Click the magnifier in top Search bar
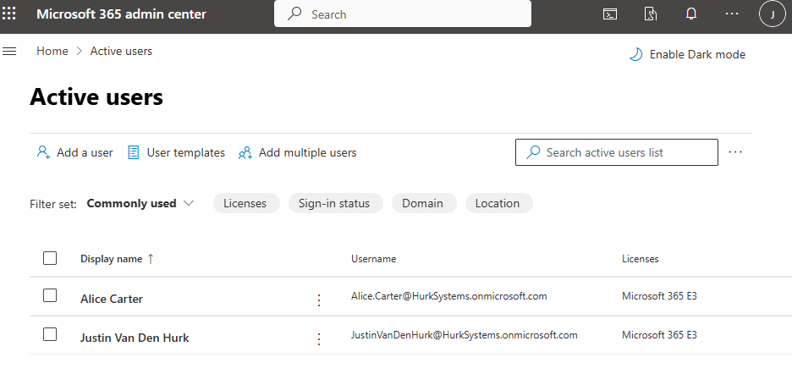The image size is (792, 374). pyautogui.click(x=294, y=14)
